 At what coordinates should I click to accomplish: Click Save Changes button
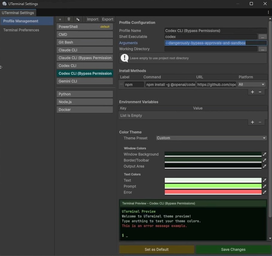233,249
